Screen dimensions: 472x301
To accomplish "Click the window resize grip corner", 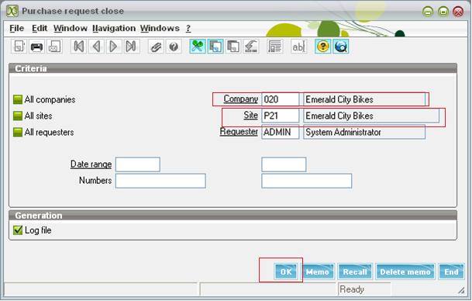I will point(461,290).
